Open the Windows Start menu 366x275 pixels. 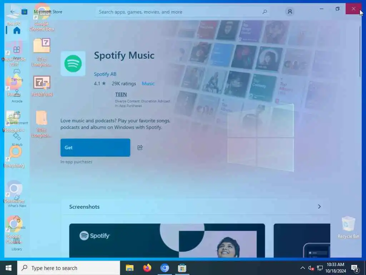(9, 268)
